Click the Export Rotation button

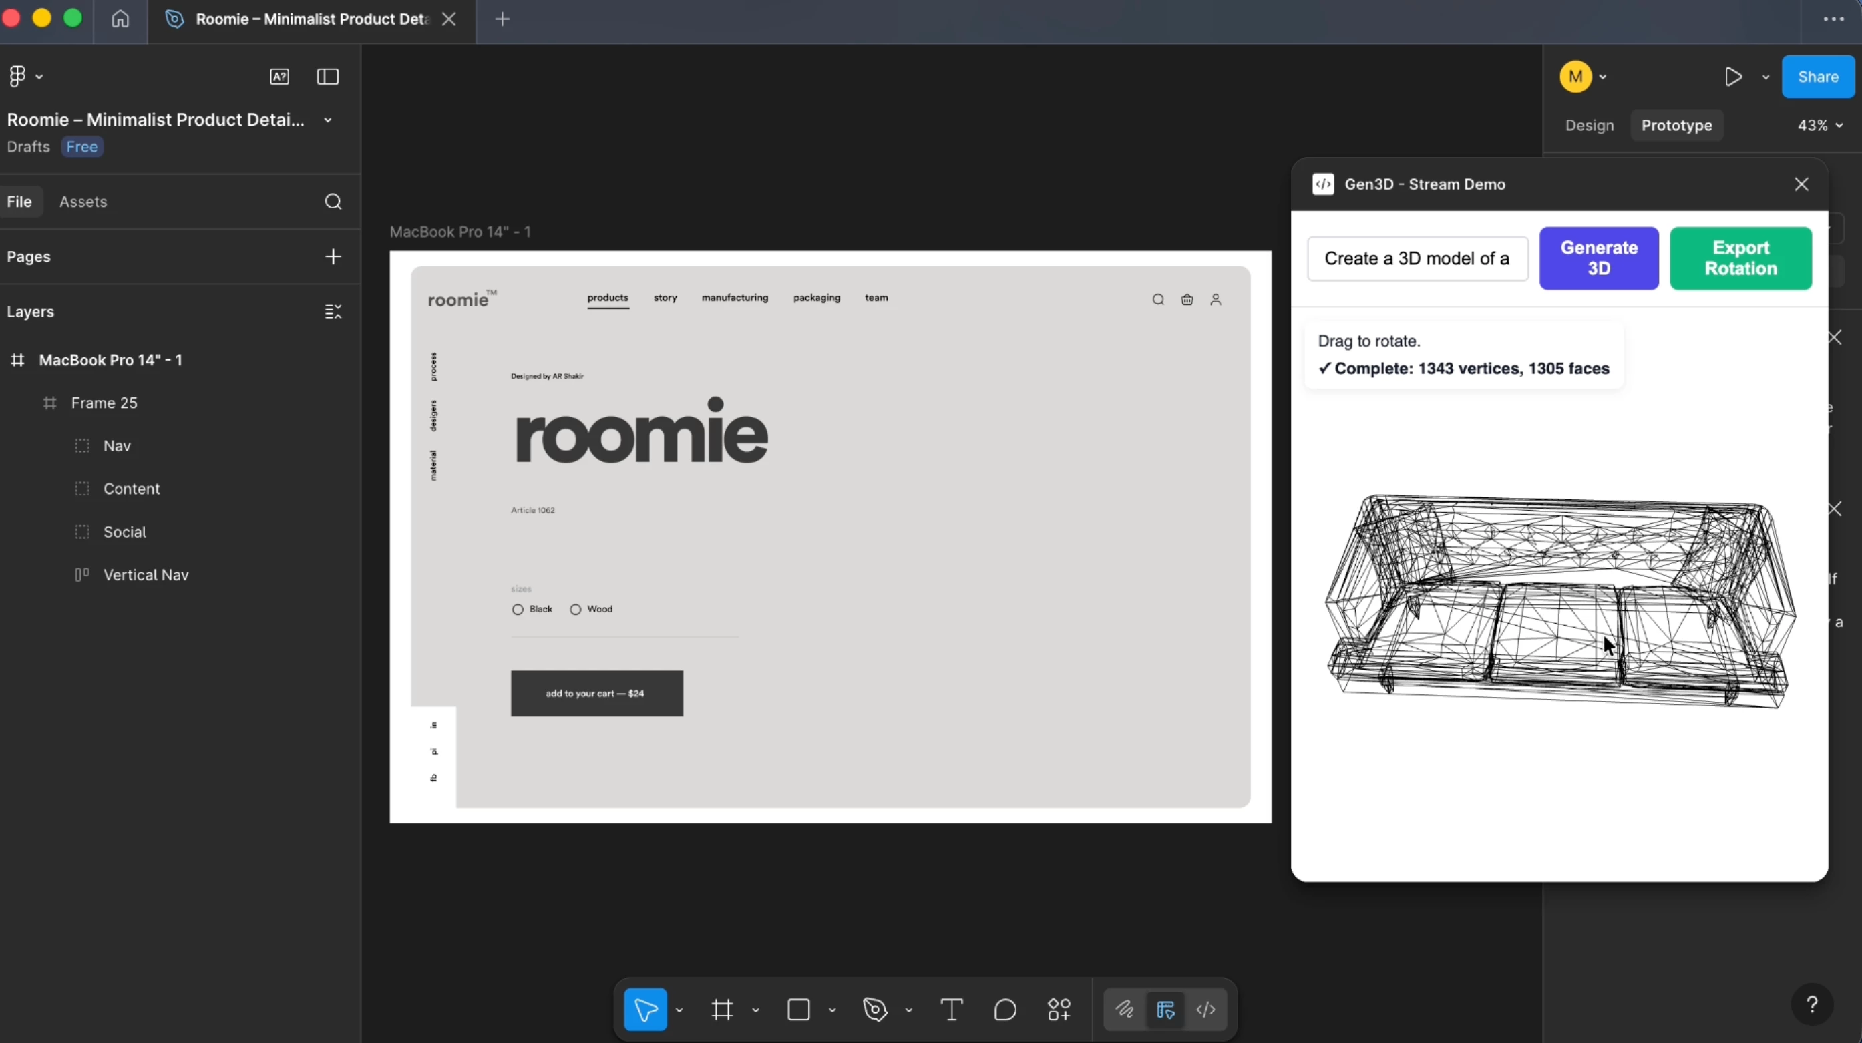[x=1740, y=258]
